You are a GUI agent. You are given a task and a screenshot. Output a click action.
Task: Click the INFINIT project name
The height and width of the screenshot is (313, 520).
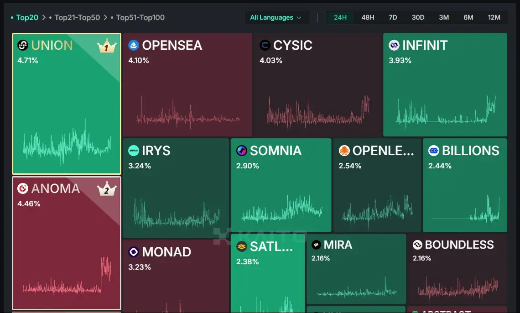(425, 46)
